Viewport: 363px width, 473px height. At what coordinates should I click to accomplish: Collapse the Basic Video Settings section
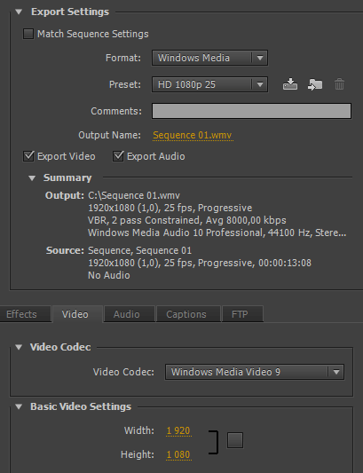tap(19, 406)
